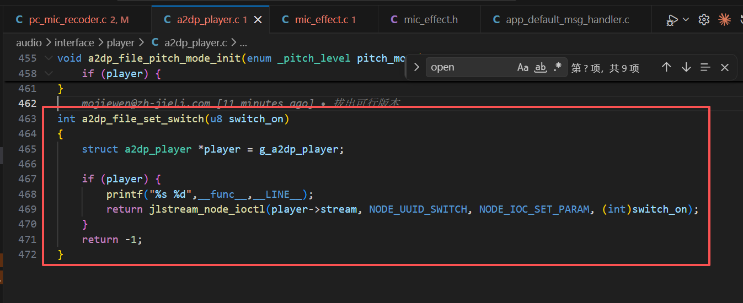Click the a2dp_player.c breadcrumb segment
Screen dimensions: 743x303
click(195, 42)
